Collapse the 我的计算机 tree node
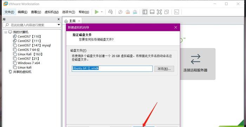 pyautogui.click(x=6, y=32)
